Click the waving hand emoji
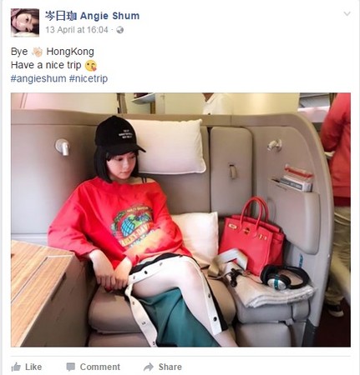This screenshot has width=360, height=375. [x=37, y=52]
